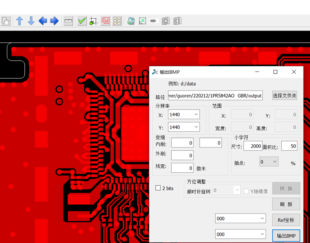Click the upward blue arrow navigation icon
The image size is (310, 243).
pos(19,20)
